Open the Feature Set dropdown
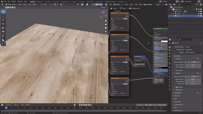This screenshot has width=203, height=114. click(x=193, y=50)
